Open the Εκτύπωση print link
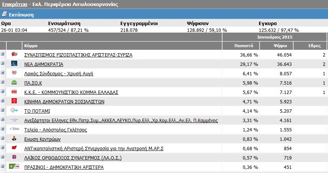Image resolution: width=328 pixels, height=173 pixels. [21, 15]
